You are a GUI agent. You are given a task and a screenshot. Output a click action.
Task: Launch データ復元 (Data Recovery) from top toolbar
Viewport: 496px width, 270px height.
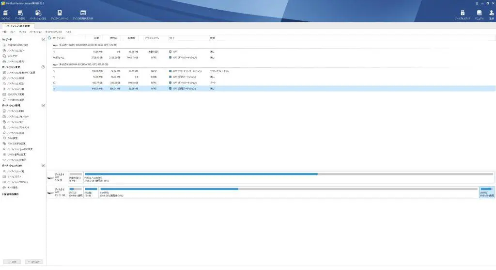[x=20, y=14]
